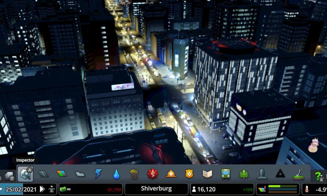Open the Fire Department helmet menu
The image size is (327, 196).
pos(171,174)
